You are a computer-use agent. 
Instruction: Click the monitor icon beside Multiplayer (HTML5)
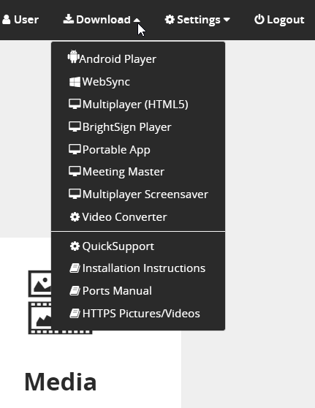75,105
